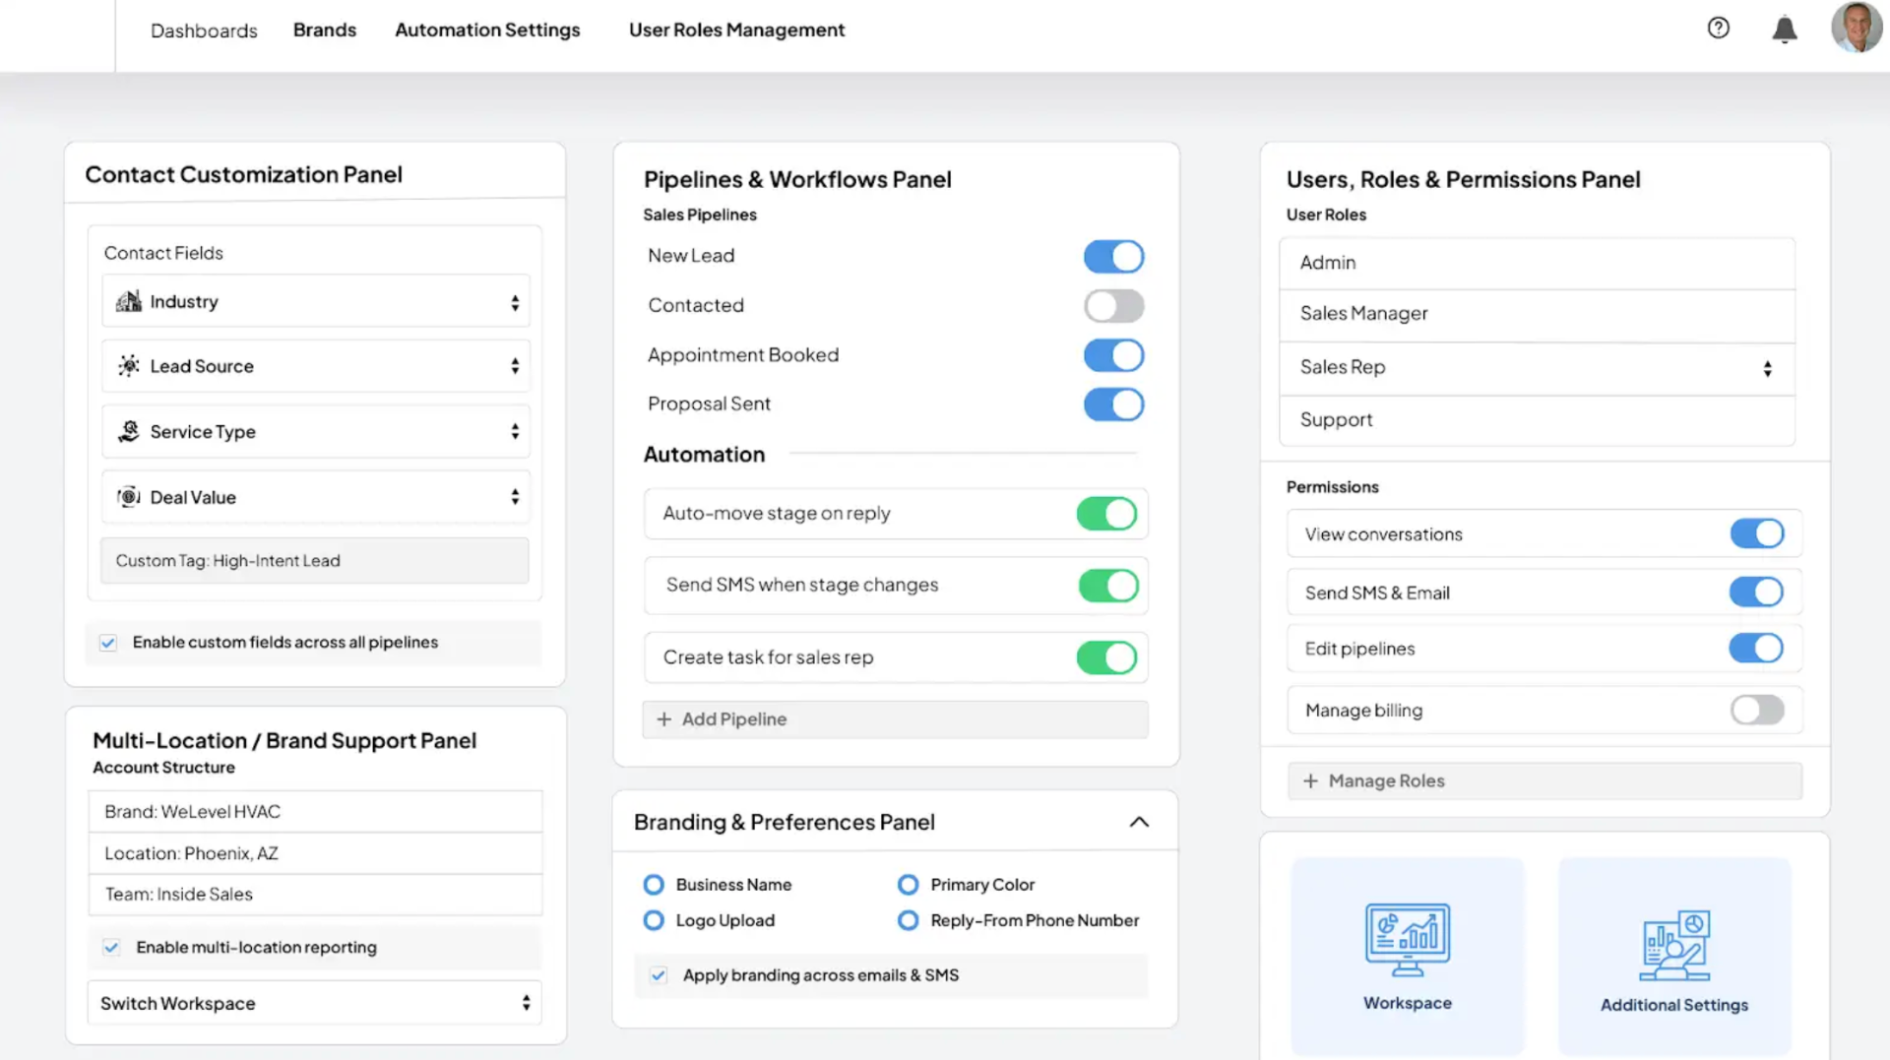Click the Manage Roles button
Image resolution: width=1890 pixels, height=1060 pixels.
click(1544, 780)
